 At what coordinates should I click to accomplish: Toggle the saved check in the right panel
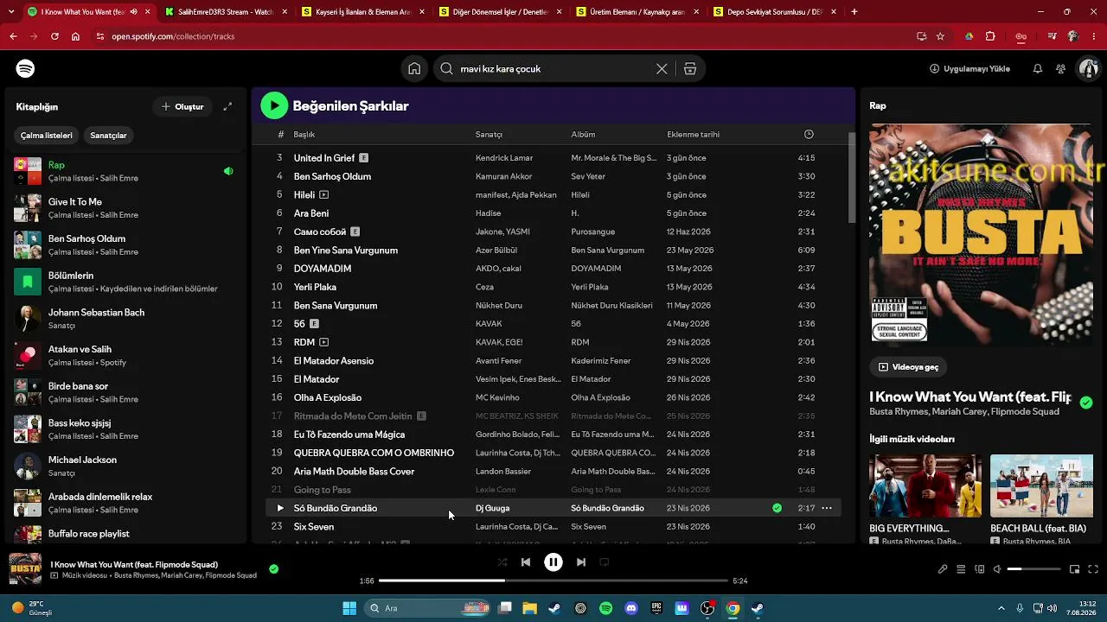(x=1086, y=403)
